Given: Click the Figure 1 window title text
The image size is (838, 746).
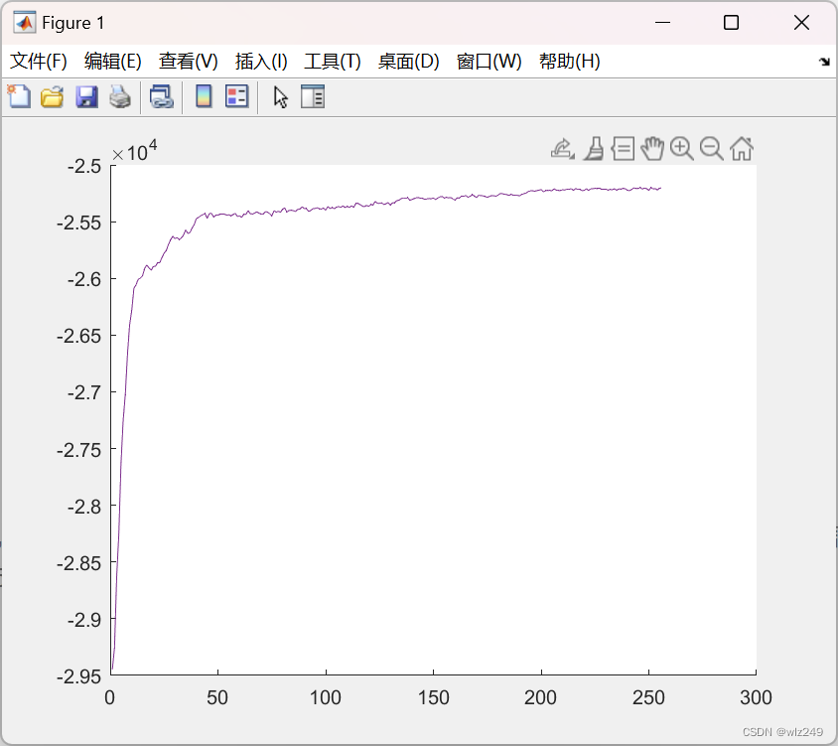Looking at the screenshot, I should tap(73, 23).
